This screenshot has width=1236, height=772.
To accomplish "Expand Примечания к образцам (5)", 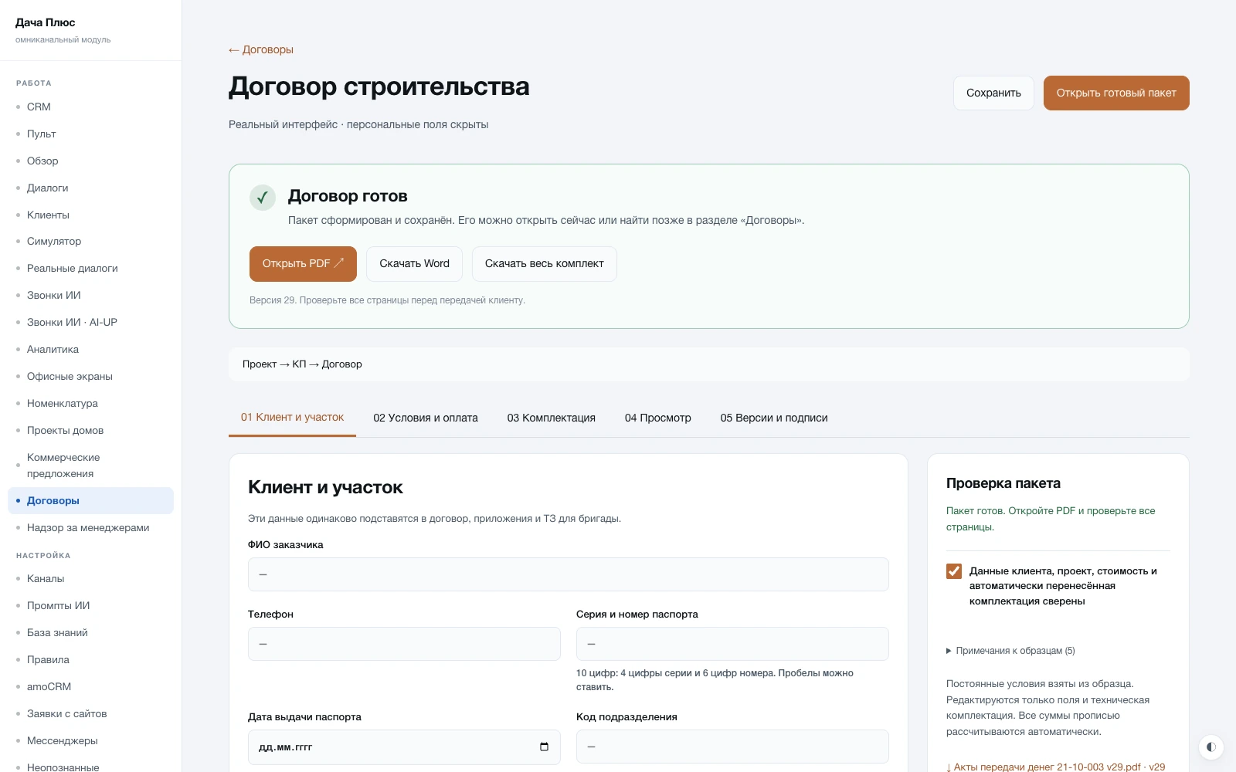I will click(1010, 651).
